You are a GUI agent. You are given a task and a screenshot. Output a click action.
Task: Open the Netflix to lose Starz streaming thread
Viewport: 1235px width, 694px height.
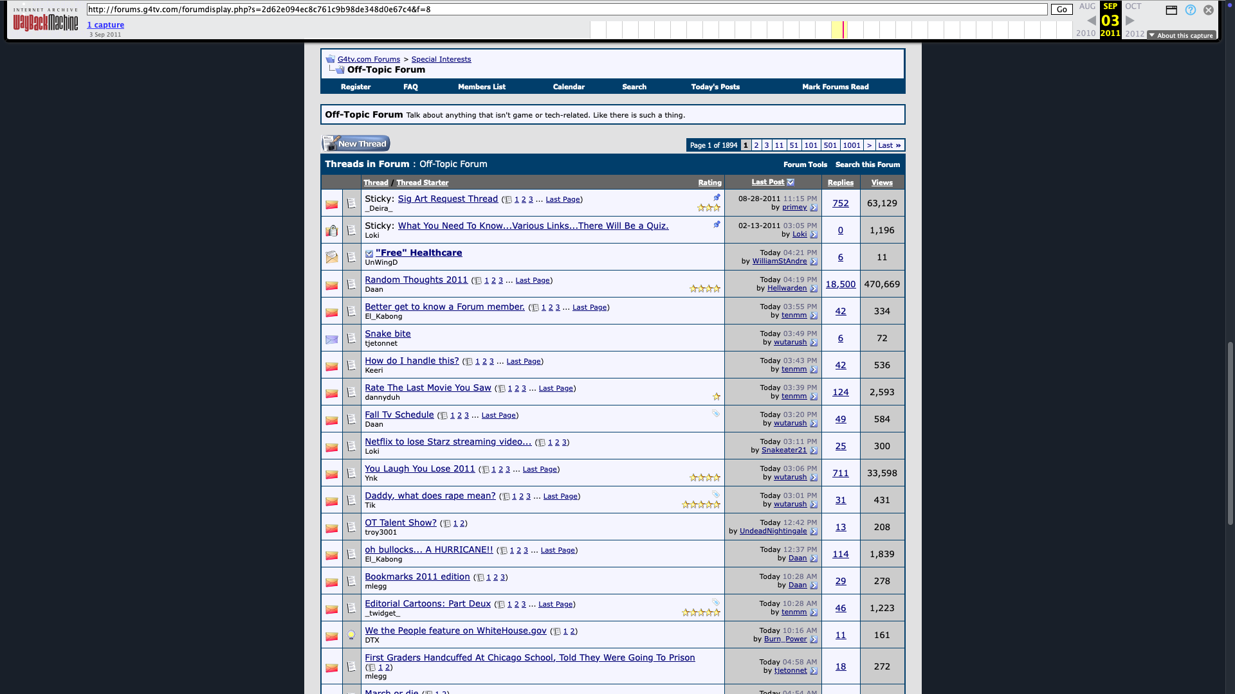pos(448,441)
